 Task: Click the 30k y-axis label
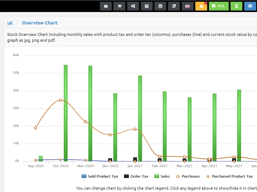tap(16, 108)
